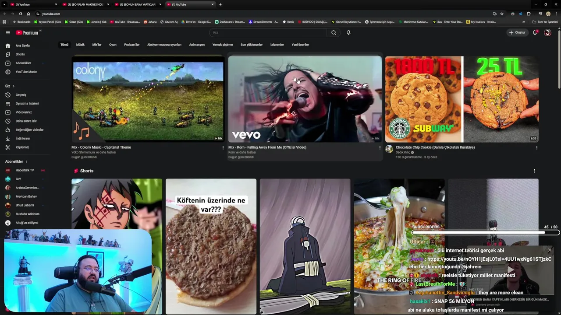Open the notifications bell

click(535, 32)
